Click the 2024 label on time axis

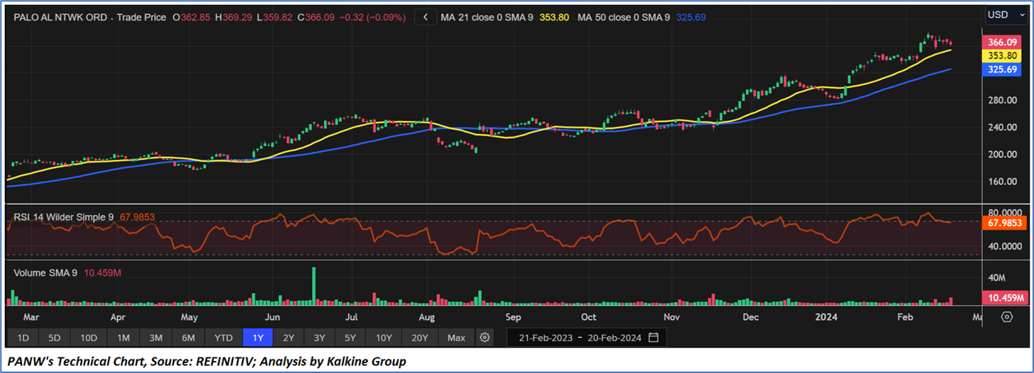point(825,317)
